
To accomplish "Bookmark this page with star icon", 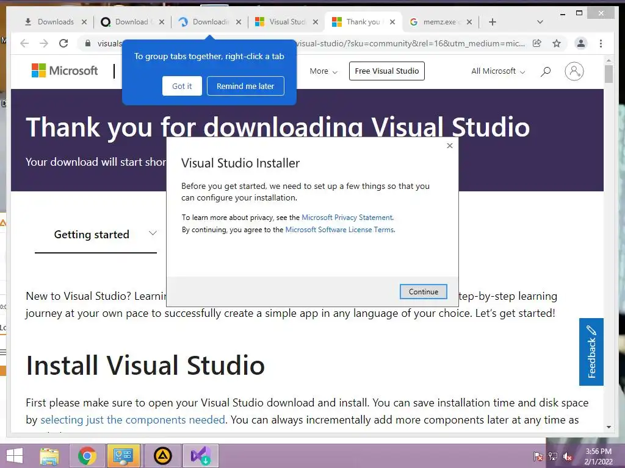I will coord(557,43).
